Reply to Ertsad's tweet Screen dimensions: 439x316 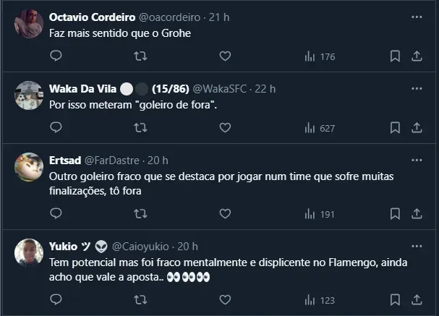coord(56,213)
